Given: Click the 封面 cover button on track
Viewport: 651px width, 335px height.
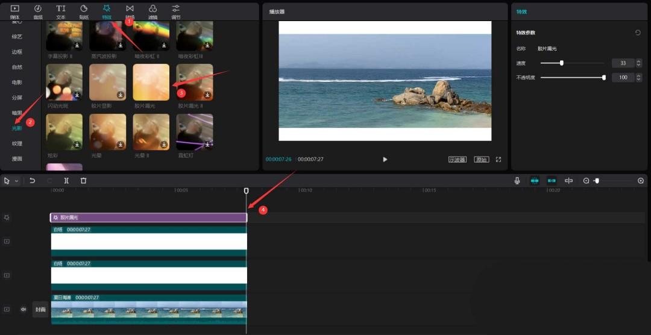Looking at the screenshot, I should click(40, 309).
